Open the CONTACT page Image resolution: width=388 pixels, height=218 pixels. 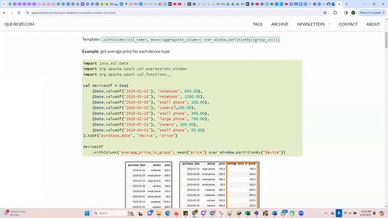[x=348, y=24]
